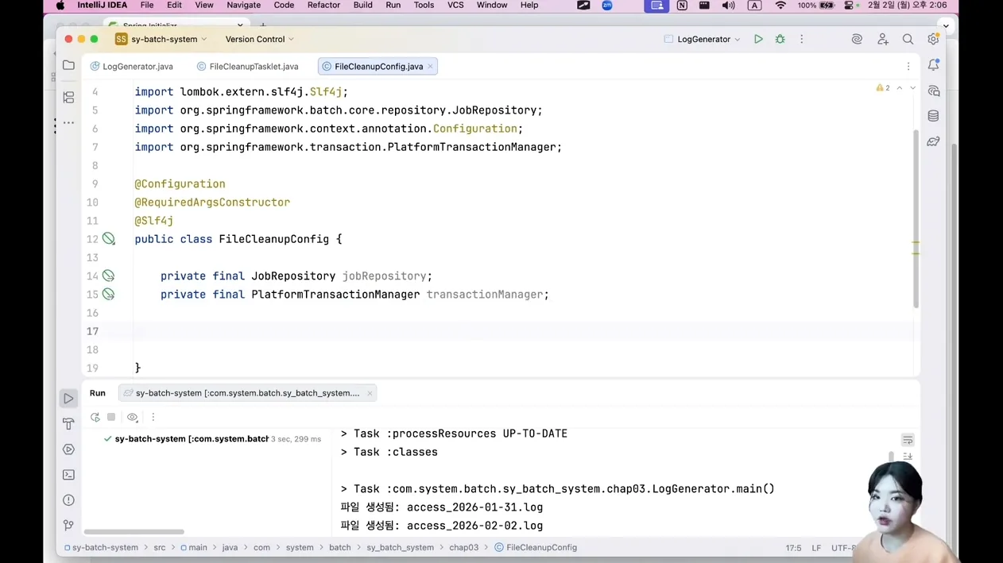Toggle the eye view option in the Run toolbar
Screen dimensions: 1003x563
(133, 417)
